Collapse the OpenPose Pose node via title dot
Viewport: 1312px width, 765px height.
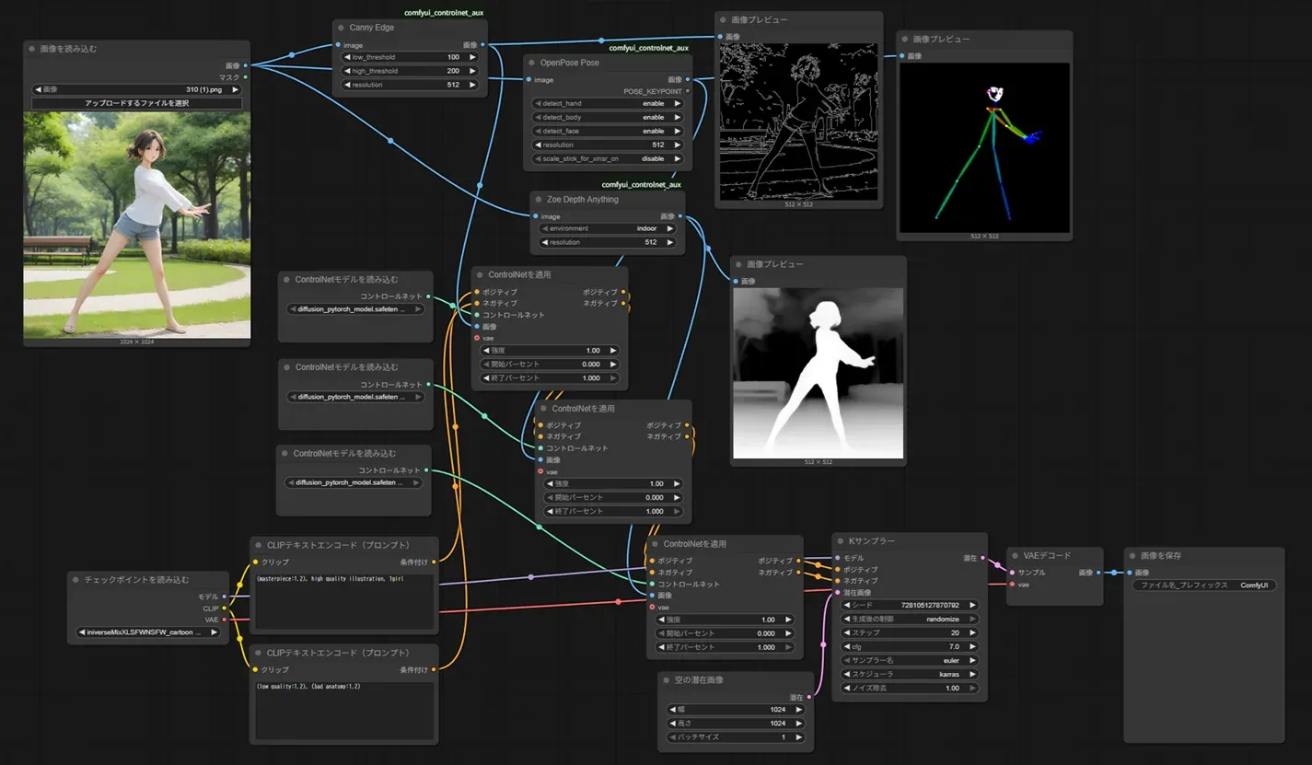532,63
